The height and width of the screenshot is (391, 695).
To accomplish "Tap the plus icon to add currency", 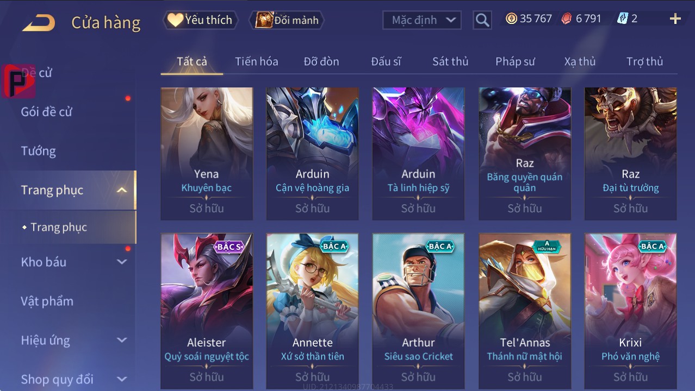I will pyautogui.click(x=675, y=19).
